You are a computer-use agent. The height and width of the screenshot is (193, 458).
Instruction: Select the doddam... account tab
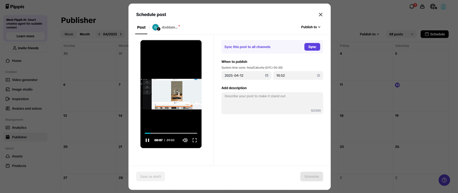pyautogui.click(x=166, y=27)
